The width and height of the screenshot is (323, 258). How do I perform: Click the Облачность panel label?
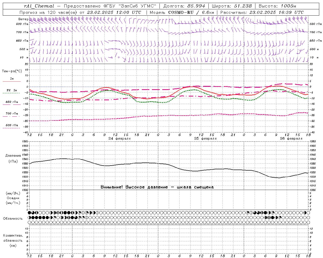pyautogui.click(x=13, y=219)
